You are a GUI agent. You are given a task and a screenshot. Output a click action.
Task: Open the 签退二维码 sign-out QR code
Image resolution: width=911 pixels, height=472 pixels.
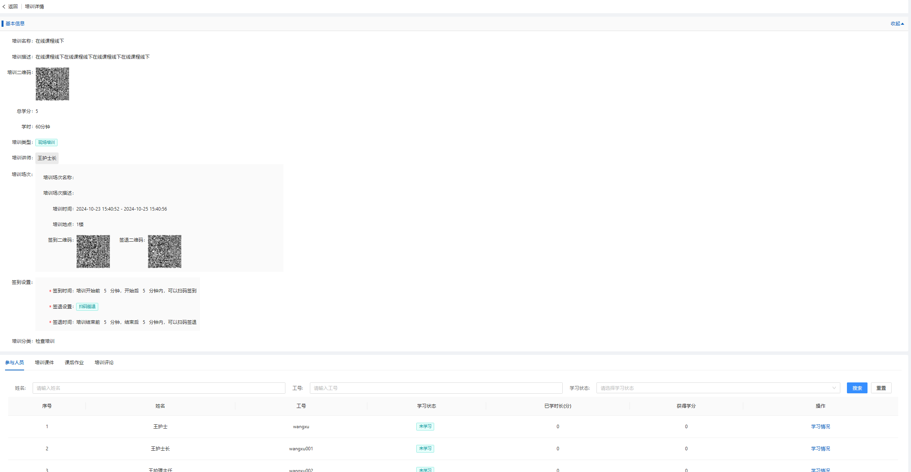(165, 251)
